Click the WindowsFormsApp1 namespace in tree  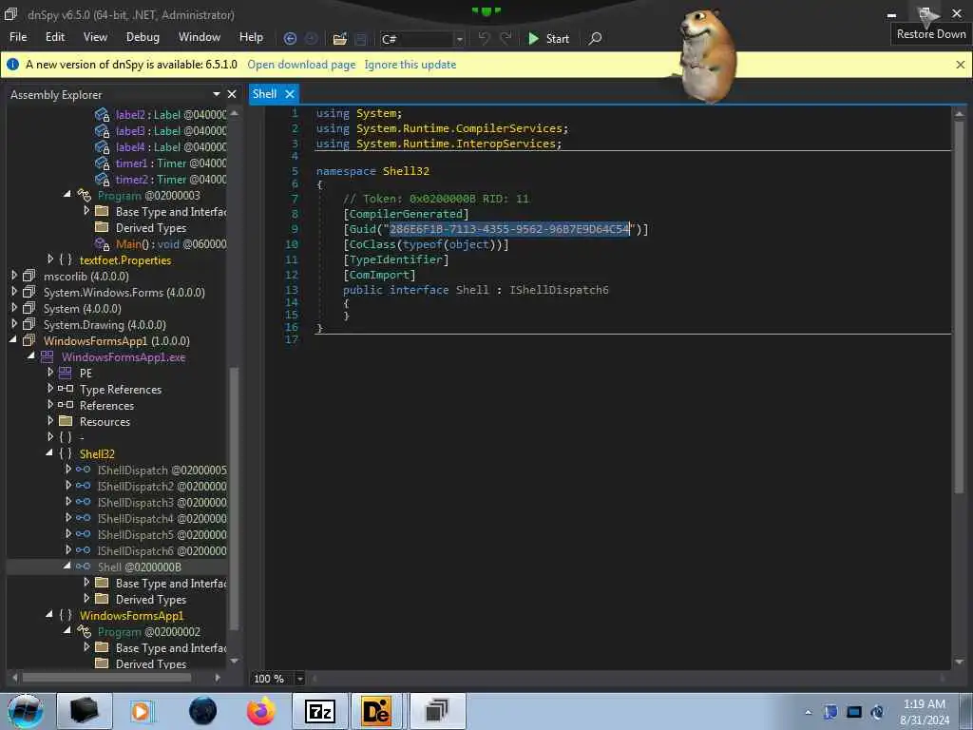point(131,616)
